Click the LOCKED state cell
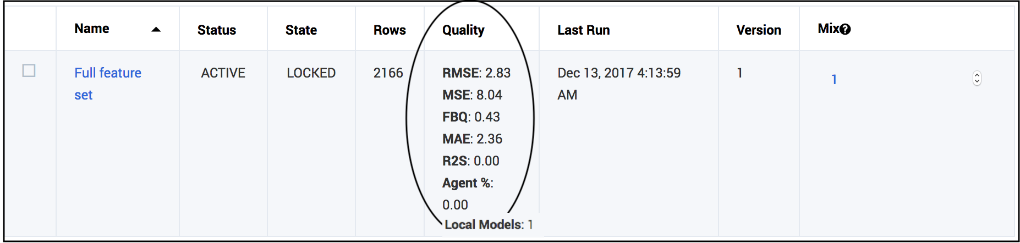The width and height of the screenshot is (1020, 243). [x=311, y=73]
